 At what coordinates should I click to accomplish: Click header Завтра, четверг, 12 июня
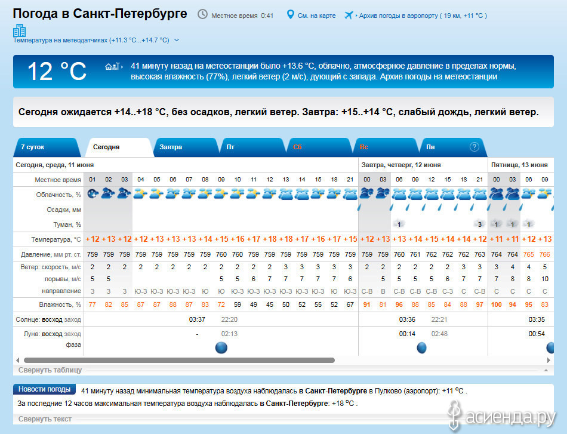(401, 165)
